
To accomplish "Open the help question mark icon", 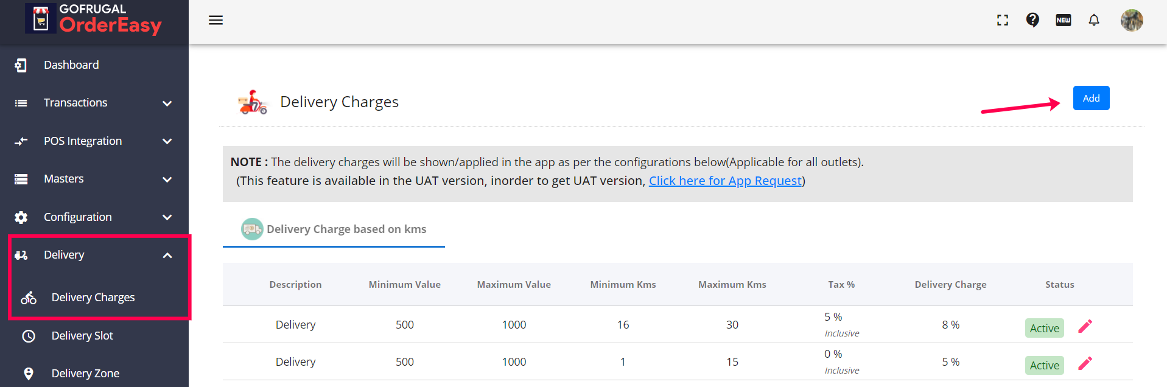I will point(1032,20).
